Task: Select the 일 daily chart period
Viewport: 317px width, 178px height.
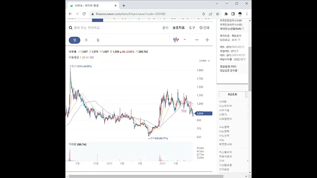Action: (74, 40)
